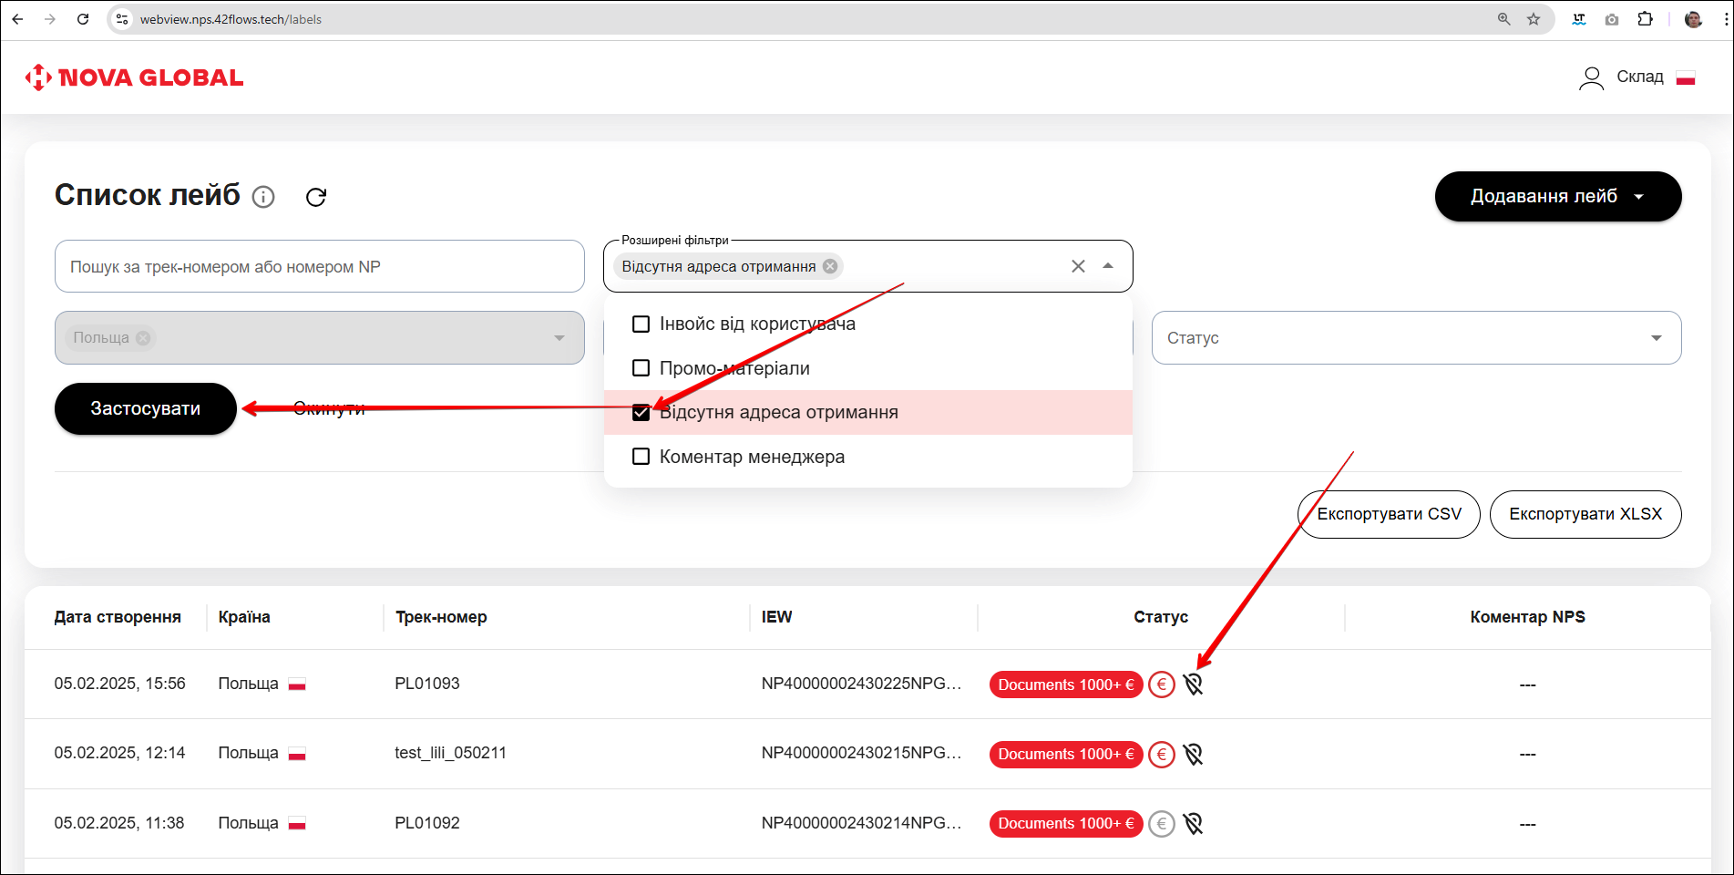Tick the Коментар менеджера checkbox
Viewport: 1734px width, 875px height.
tap(641, 457)
